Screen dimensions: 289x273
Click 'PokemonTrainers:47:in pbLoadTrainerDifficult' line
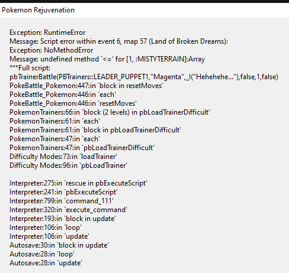pos(82,148)
